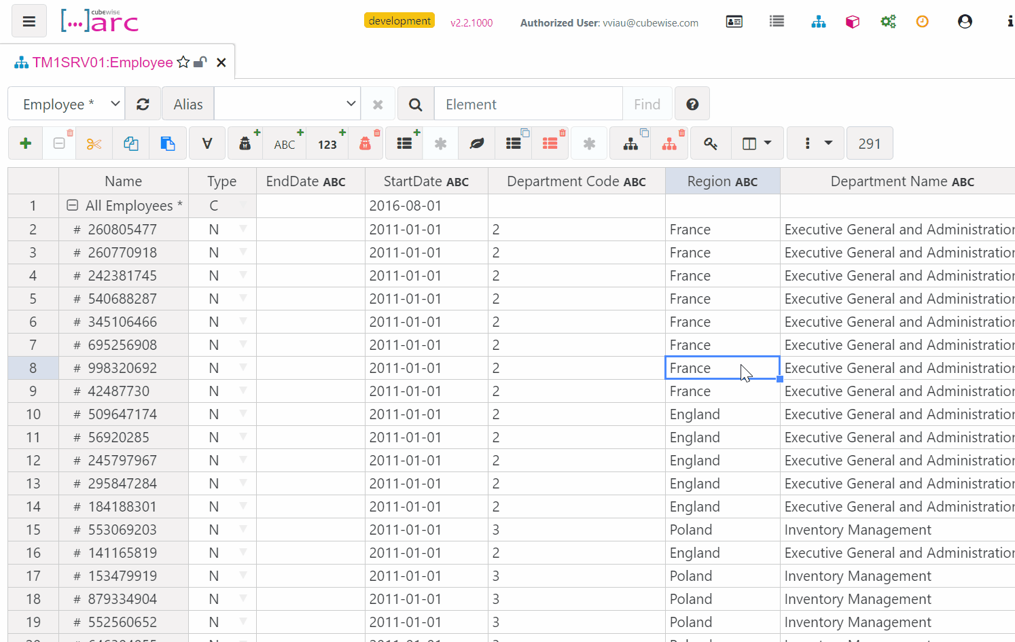Image resolution: width=1015 pixels, height=642 pixels.
Task: Click the green plus add element icon
Action: click(x=26, y=143)
